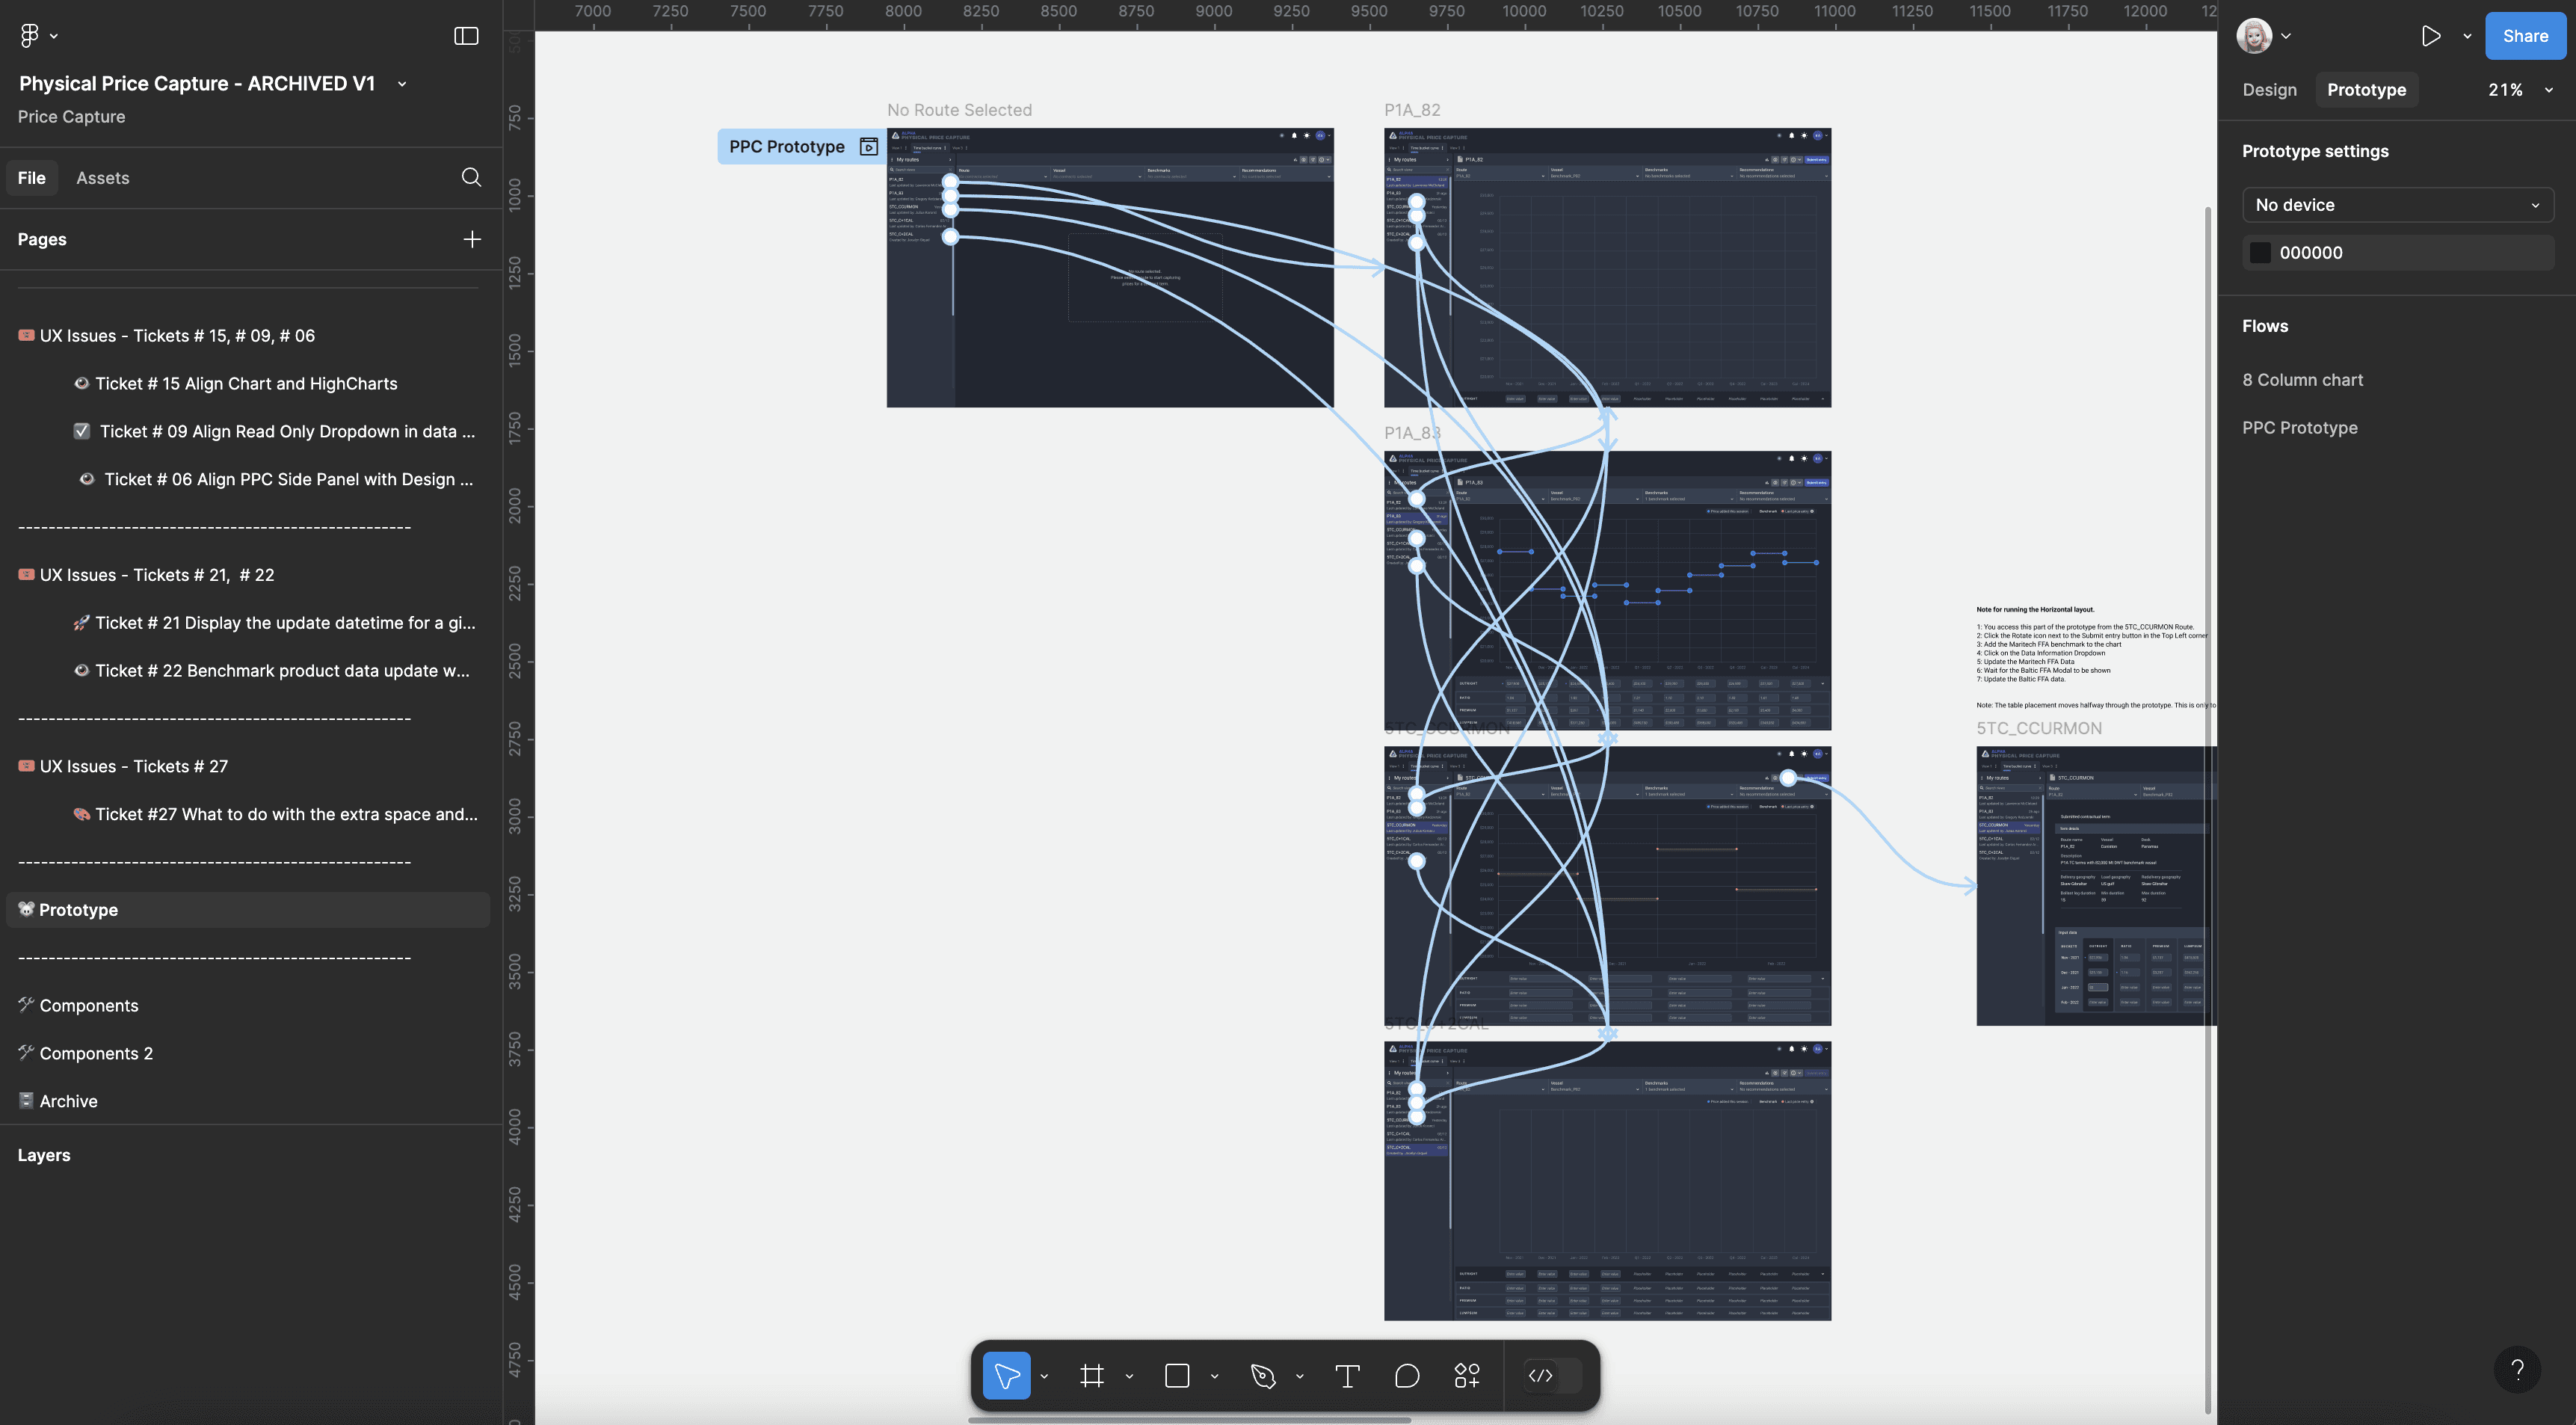The width and height of the screenshot is (2576, 1425).
Task: Select the Frame tool
Action: click(1091, 1376)
